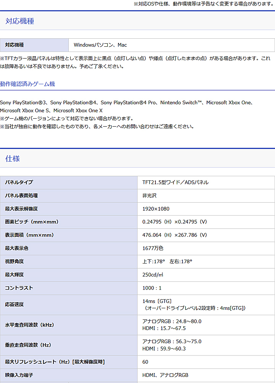275x383 pixels.
Task: Click アナログRGB:56.3〜75.0 vertical frequency value
Action: [172, 342]
